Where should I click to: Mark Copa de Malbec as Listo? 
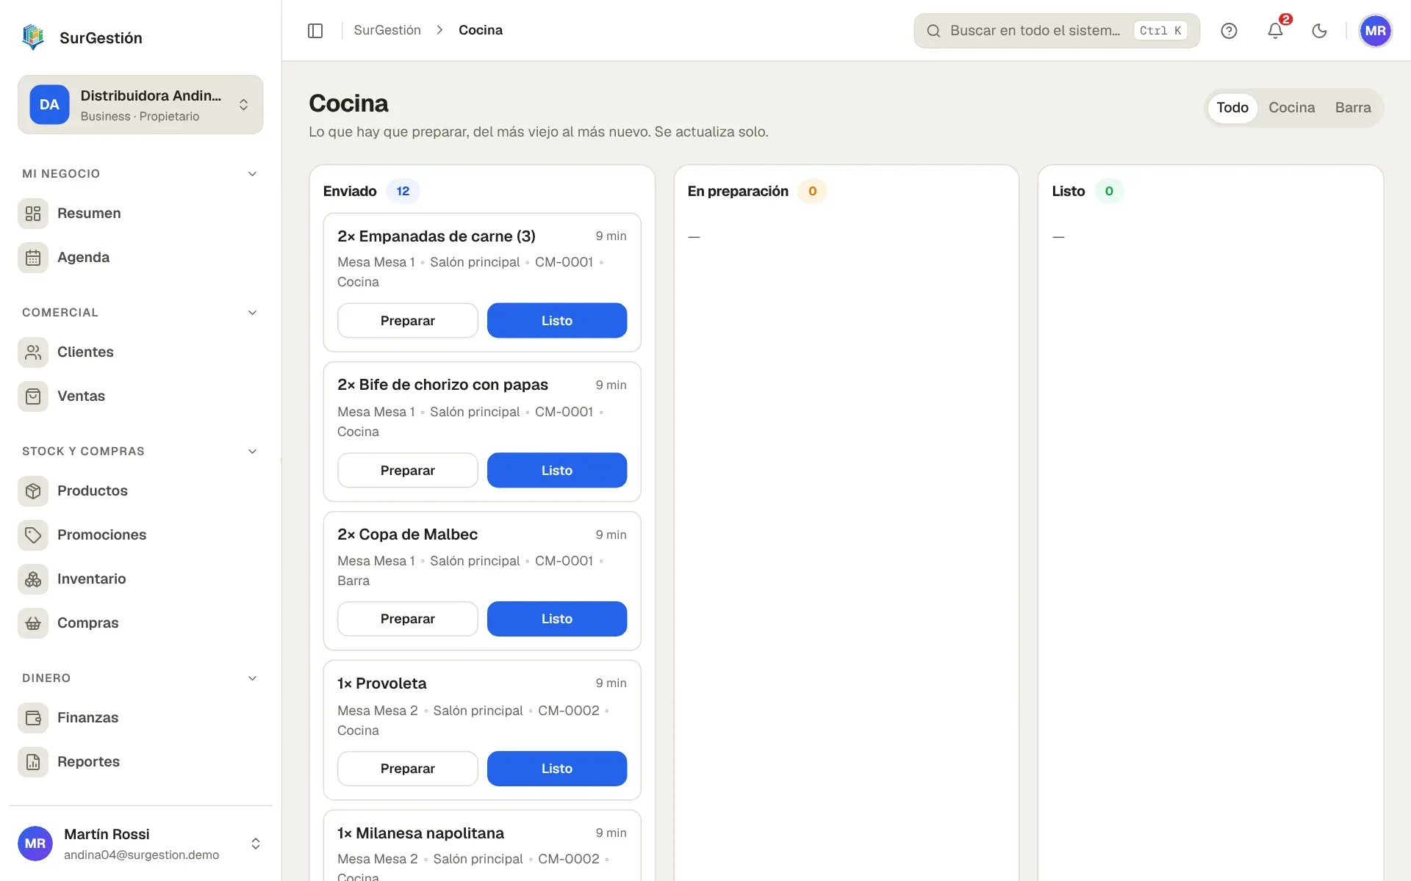coord(556,619)
